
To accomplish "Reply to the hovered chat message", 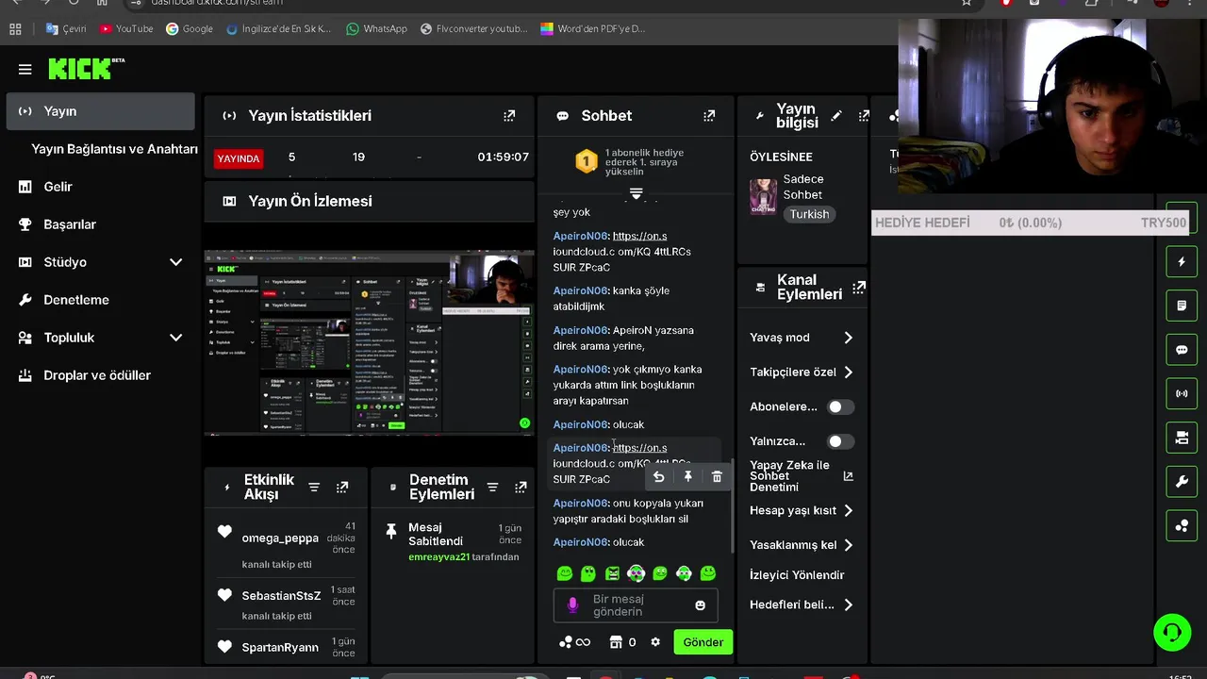I will coord(659,477).
